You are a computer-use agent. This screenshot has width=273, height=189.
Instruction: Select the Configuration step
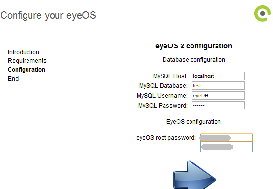click(x=27, y=70)
